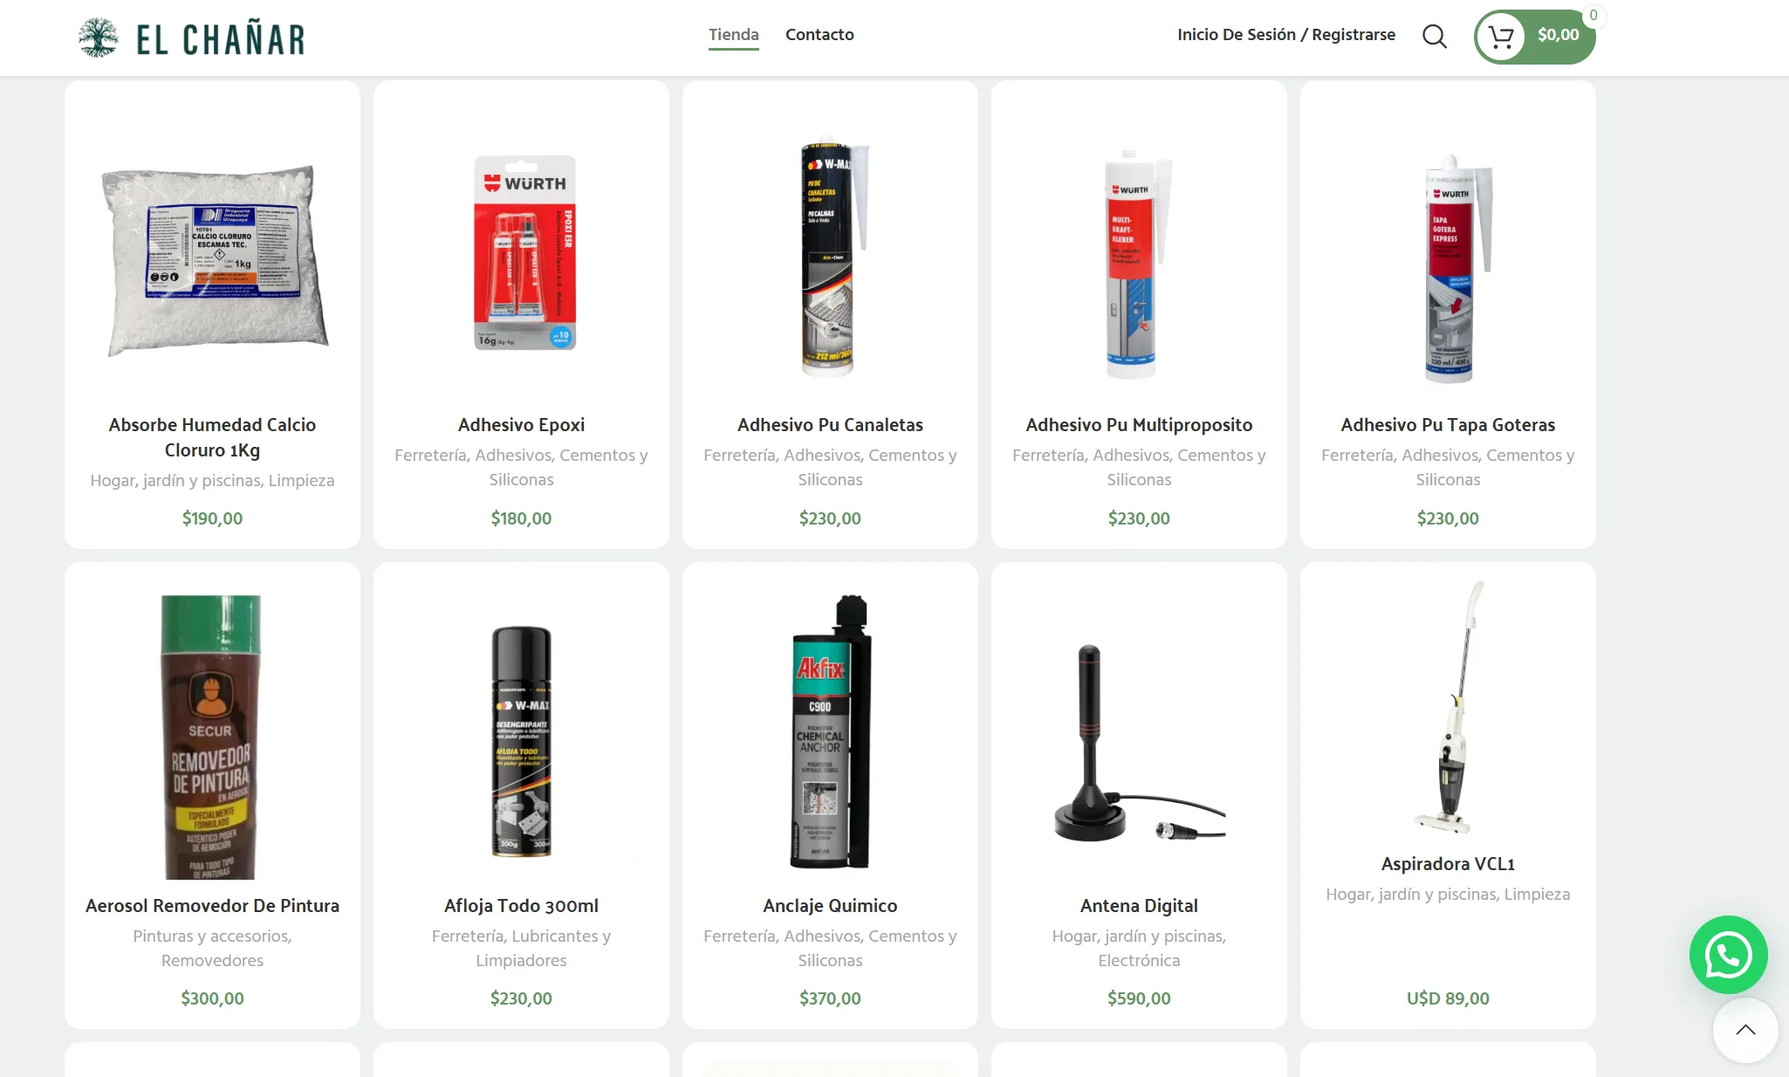Go to the Tienda menu item
Viewport: 1789px width, 1077px height.
point(733,35)
